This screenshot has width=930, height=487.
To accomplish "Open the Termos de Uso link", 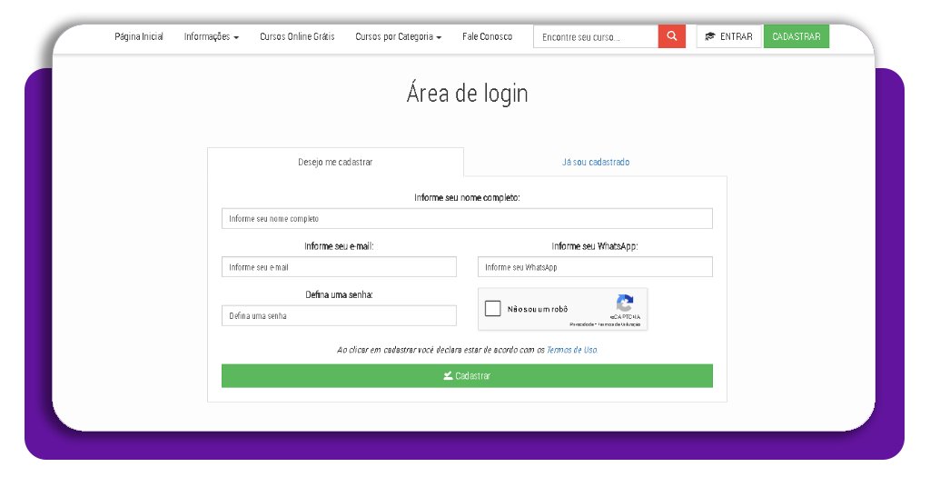I will [x=571, y=350].
